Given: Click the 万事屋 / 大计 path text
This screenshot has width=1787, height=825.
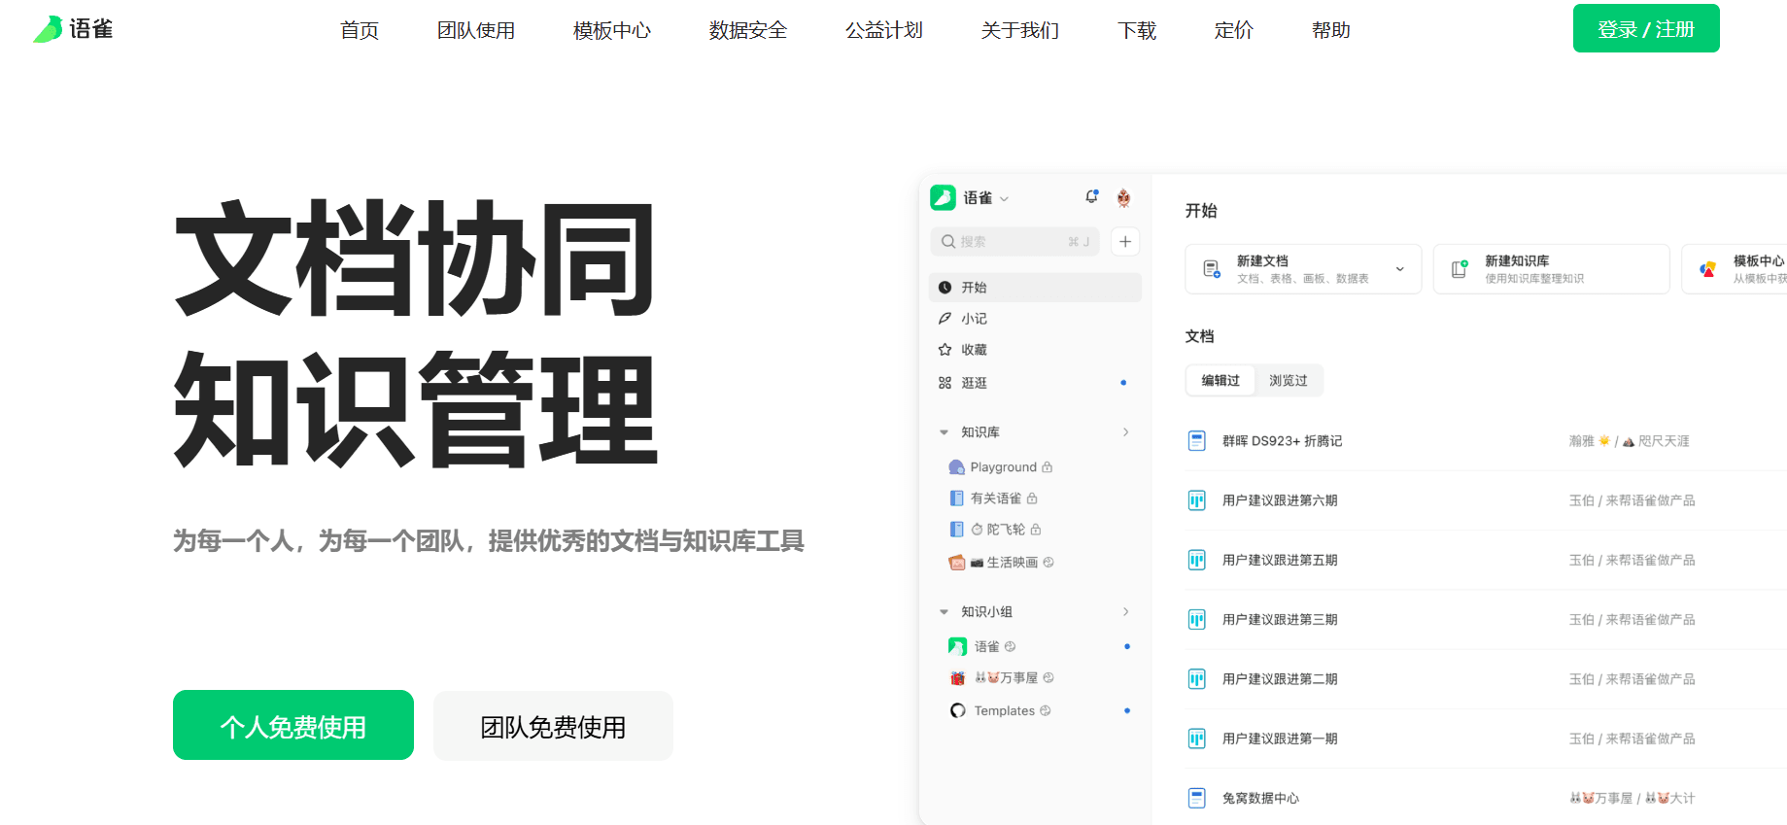Looking at the screenshot, I should coord(1632,798).
